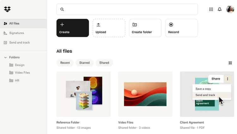
Task: Open the Video Files folder thumbnail
Action: click(145, 94)
